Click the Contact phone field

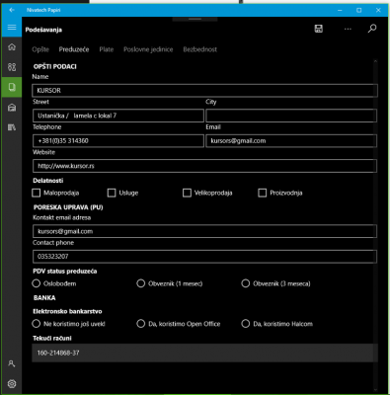click(x=204, y=257)
